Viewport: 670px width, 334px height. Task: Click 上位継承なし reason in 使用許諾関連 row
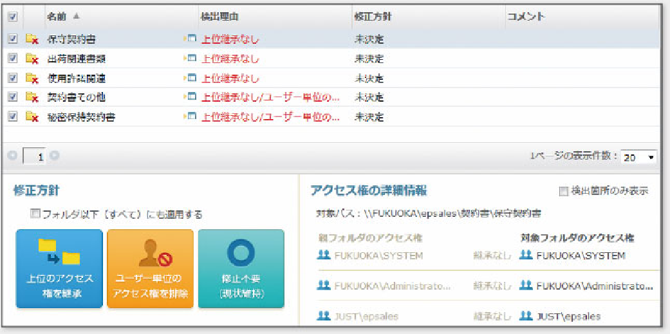coord(230,78)
